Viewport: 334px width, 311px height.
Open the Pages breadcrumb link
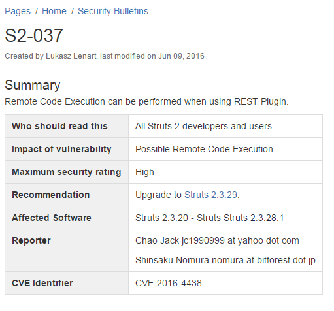coord(18,11)
